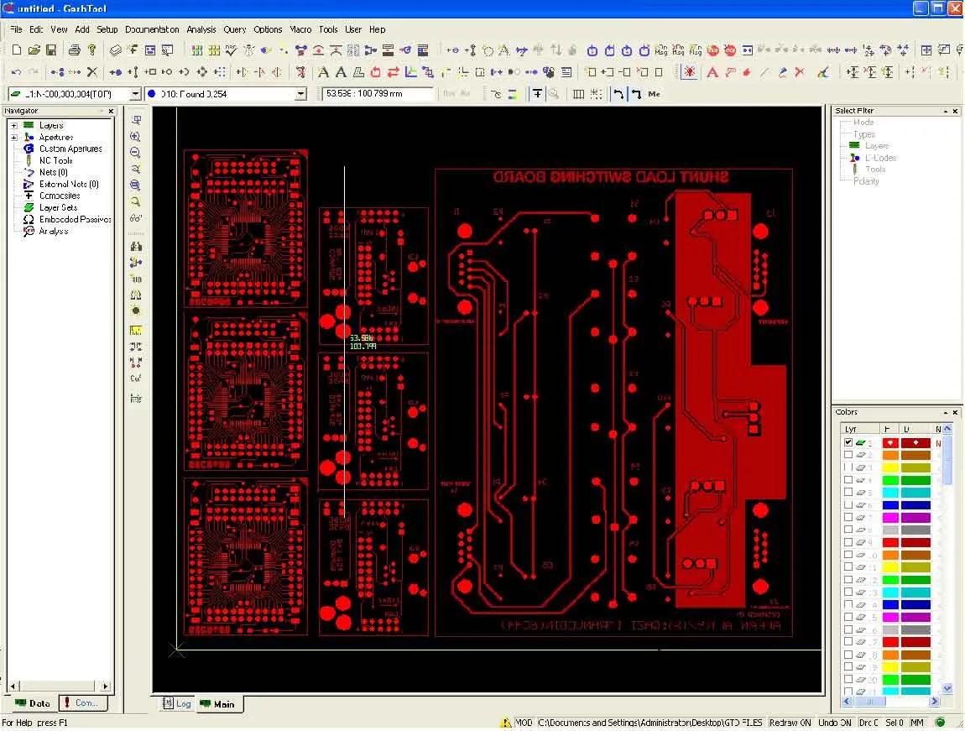
Task: Click the Undo ON status button
Action: (x=835, y=723)
